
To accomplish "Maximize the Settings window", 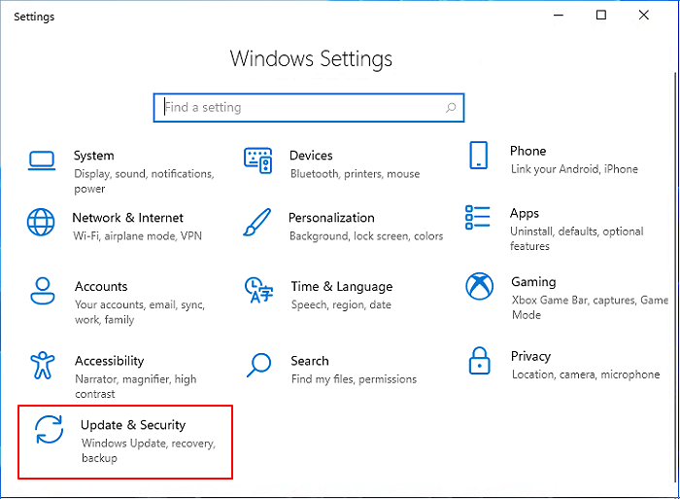I will pos(601,16).
